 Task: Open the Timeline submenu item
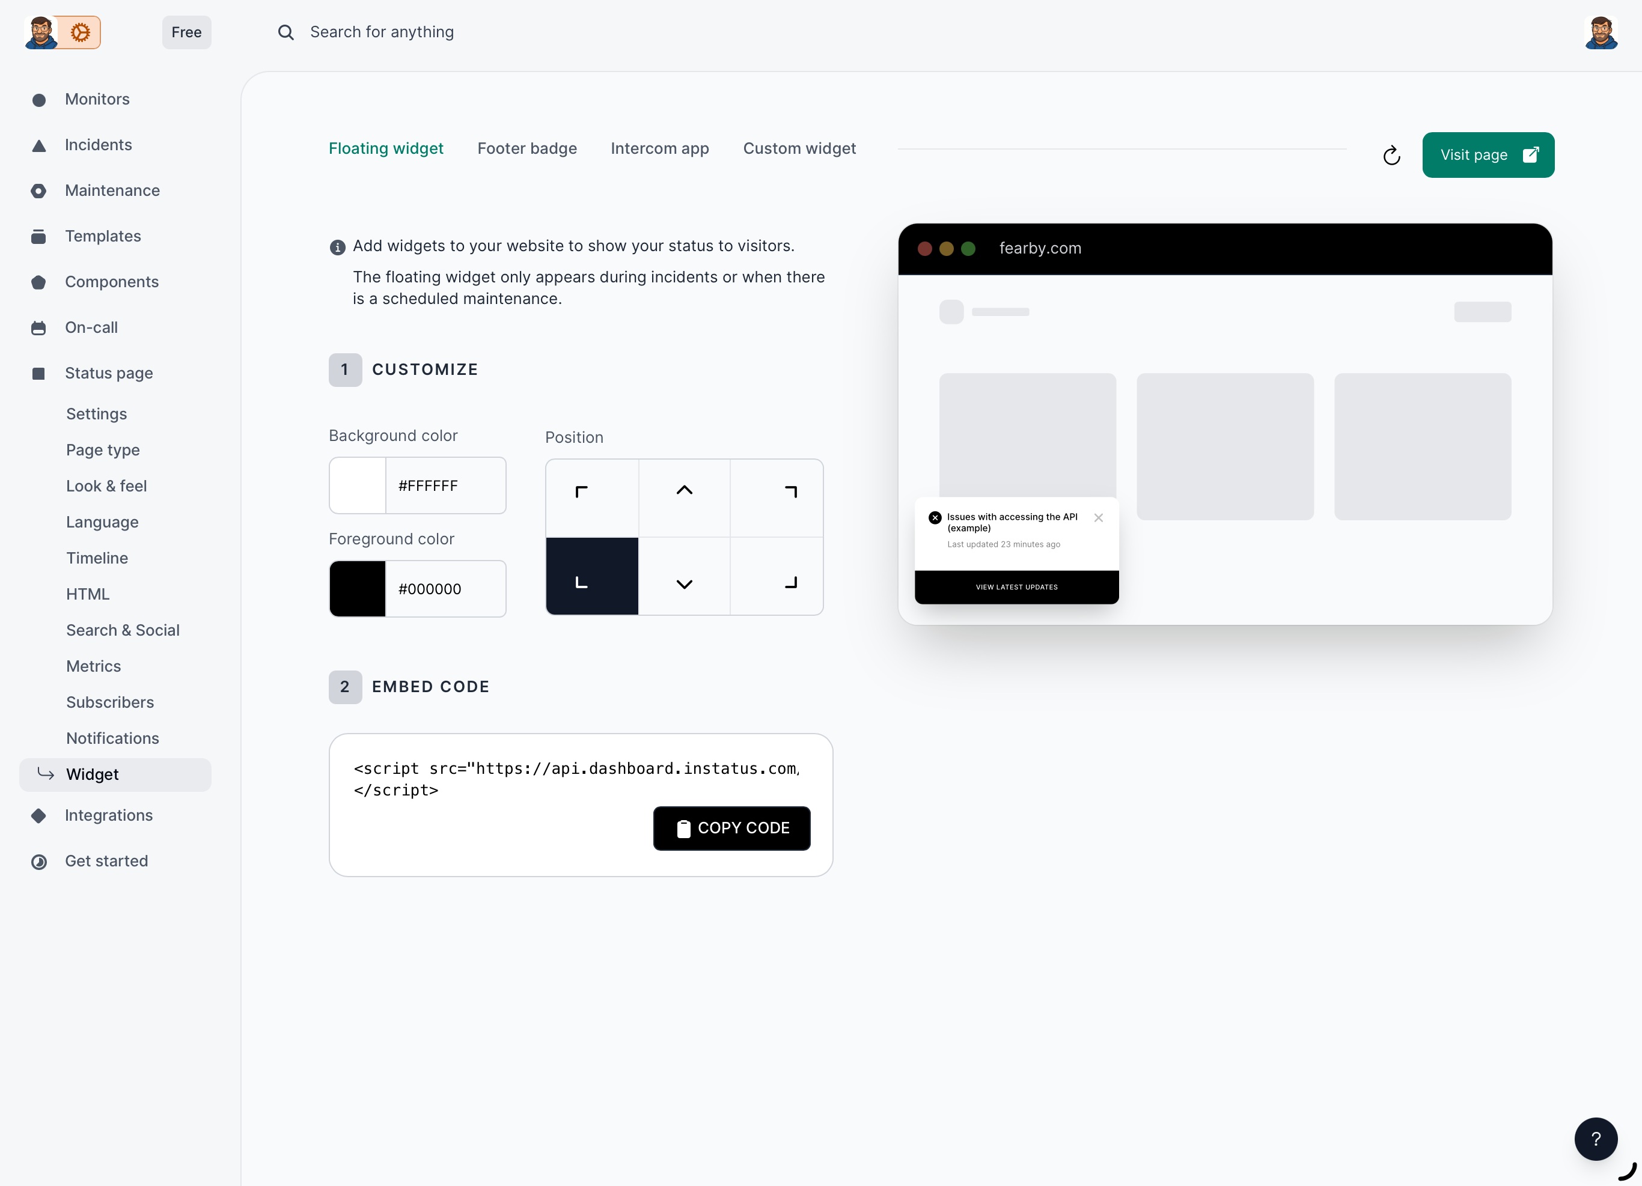tap(97, 558)
